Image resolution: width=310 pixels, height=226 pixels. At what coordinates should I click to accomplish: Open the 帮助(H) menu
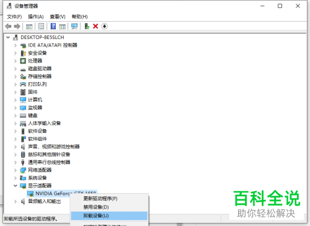[79, 17]
